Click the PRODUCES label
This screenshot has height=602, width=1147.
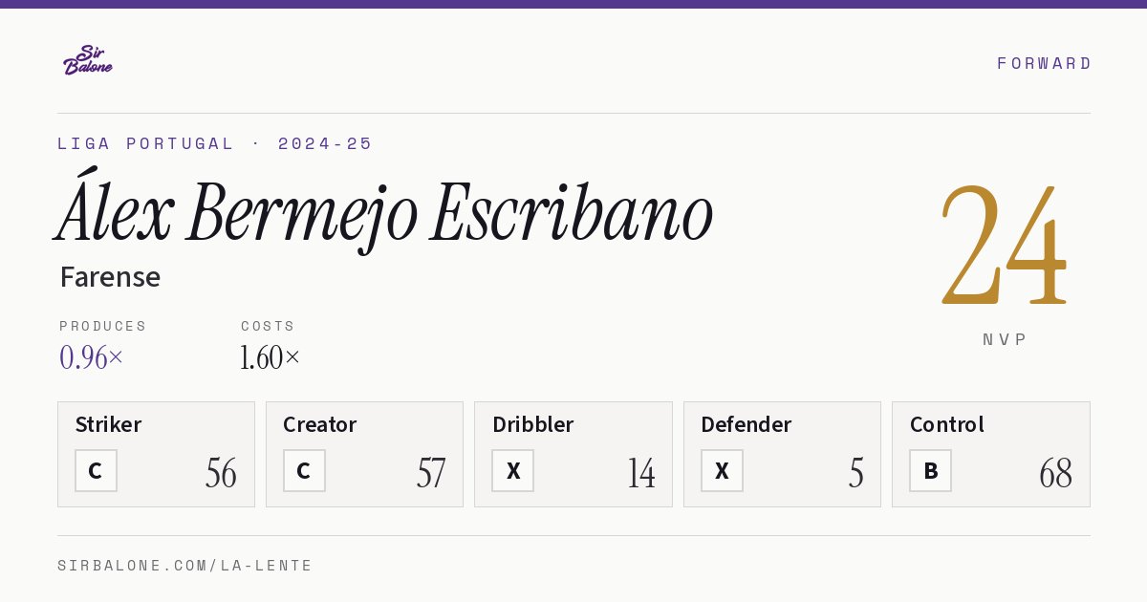[x=103, y=326]
